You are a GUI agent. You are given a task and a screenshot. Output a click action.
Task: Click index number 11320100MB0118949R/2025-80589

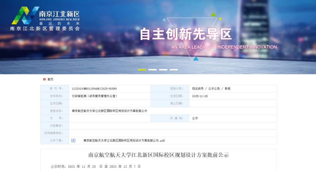[94, 89]
